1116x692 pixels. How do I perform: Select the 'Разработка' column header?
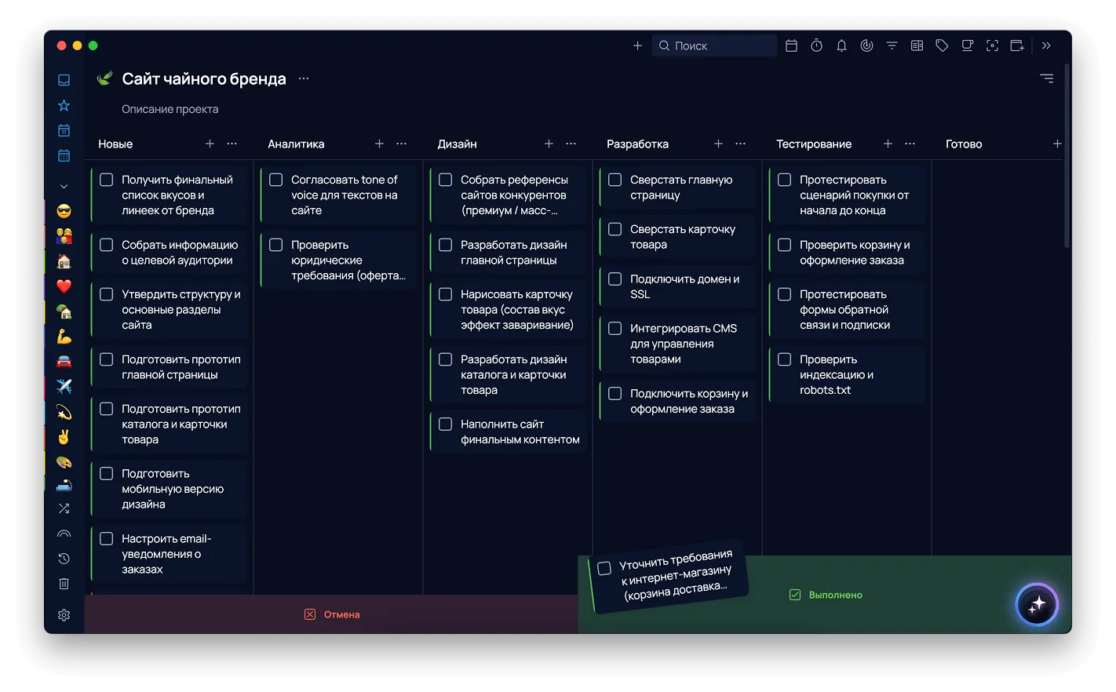tap(638, 144)
